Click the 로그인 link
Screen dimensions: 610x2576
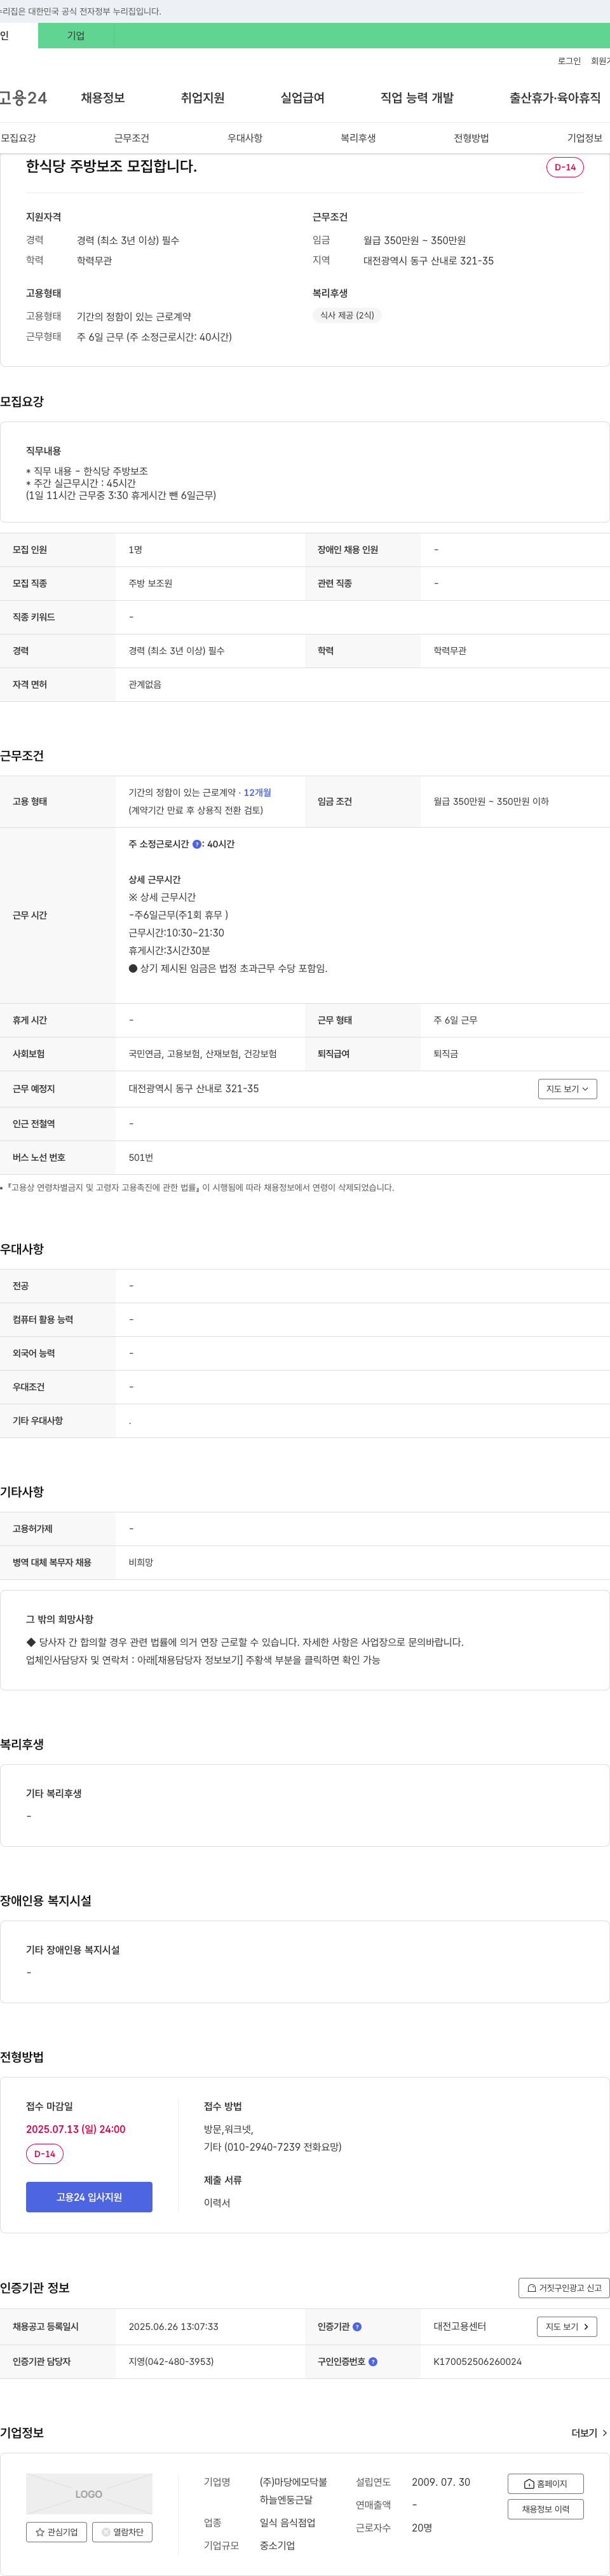[x=569, y=61]
